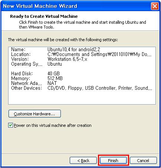
Task: Click the NAT network adapter value
Action: (52, 83)
